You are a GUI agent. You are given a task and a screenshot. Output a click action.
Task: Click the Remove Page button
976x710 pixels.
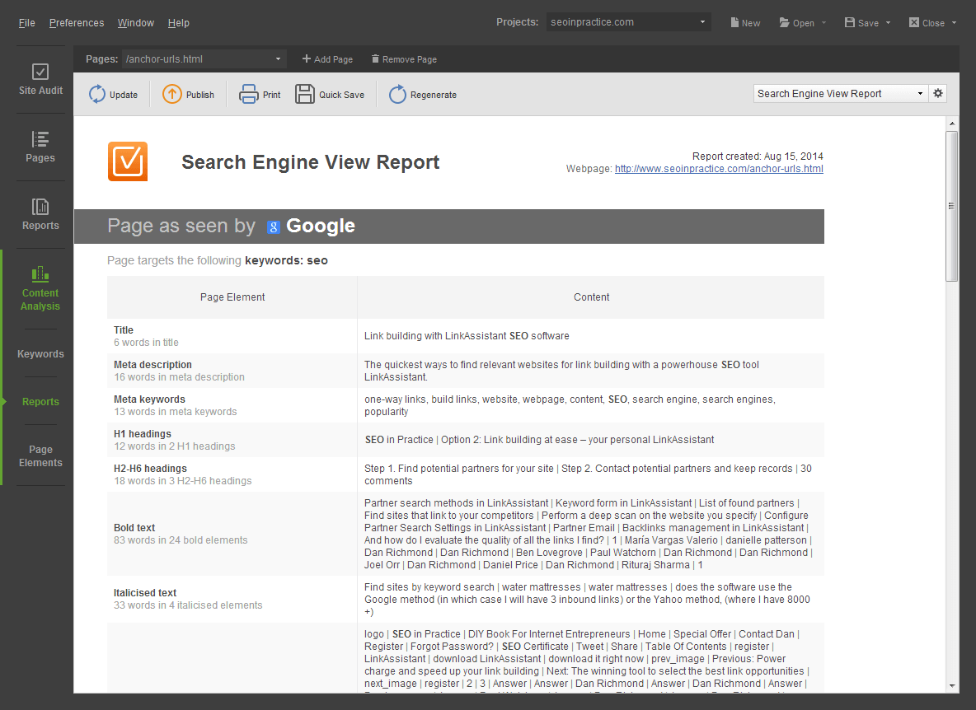click(404, 59)
